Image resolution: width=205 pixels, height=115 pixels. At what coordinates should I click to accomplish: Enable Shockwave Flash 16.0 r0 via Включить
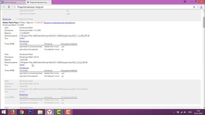[x=23, y=95]
